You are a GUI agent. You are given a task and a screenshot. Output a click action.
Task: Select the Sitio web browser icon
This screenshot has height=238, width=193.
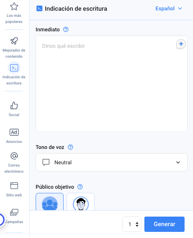[x=14, y=186]
